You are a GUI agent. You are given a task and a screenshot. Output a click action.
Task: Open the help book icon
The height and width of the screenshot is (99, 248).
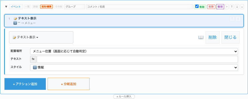(201, 37)
